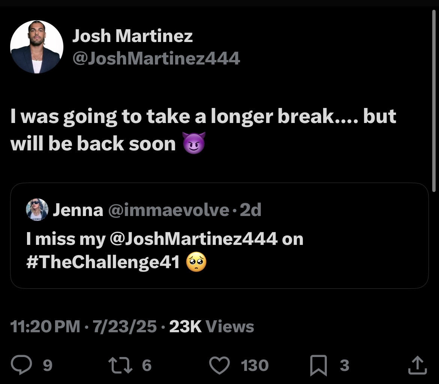Bookmark this tweet with the bookmark icon
This screenshot has width=439, height=384.
(319, 365)
